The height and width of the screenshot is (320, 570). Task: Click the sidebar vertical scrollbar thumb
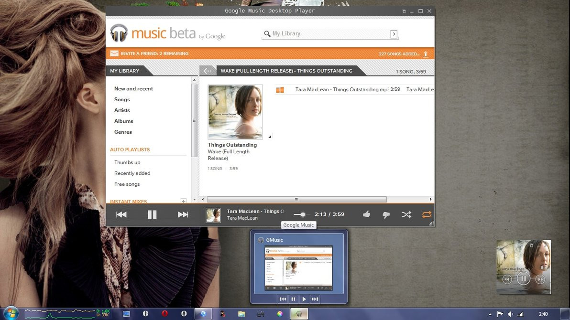tap(195, 120)
